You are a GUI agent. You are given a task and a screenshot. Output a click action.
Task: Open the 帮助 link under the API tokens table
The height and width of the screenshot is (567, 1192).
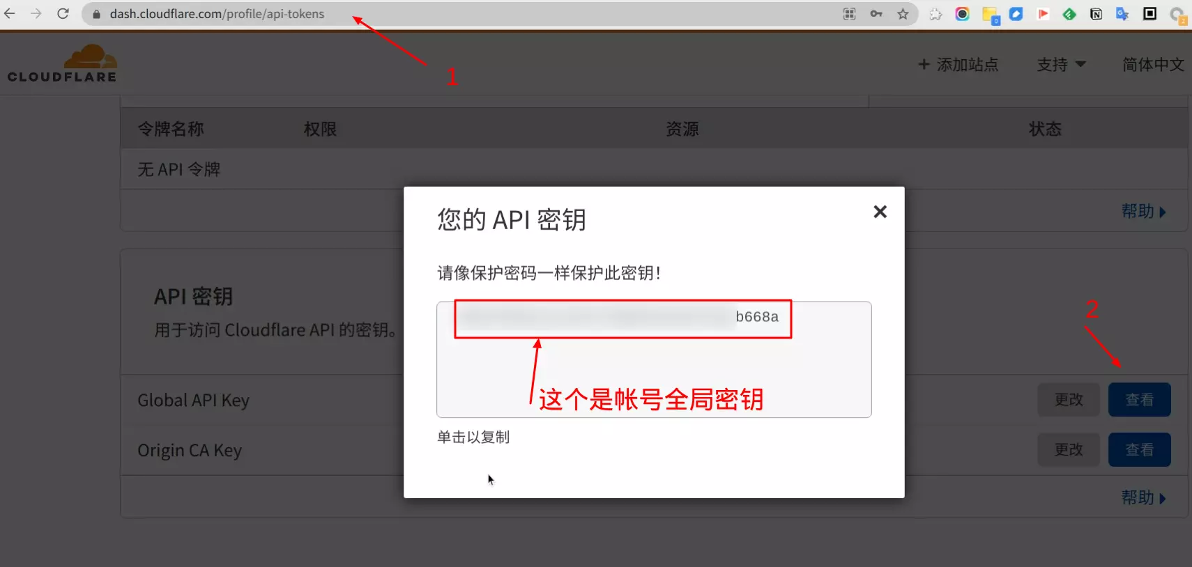coord(1143,211)
